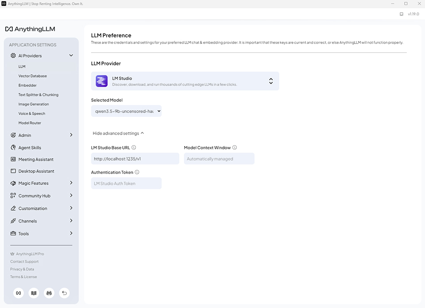The height and width of the screenshot is (308, 425).
Task: Open the Contact Support link
Action: [24, 262]
